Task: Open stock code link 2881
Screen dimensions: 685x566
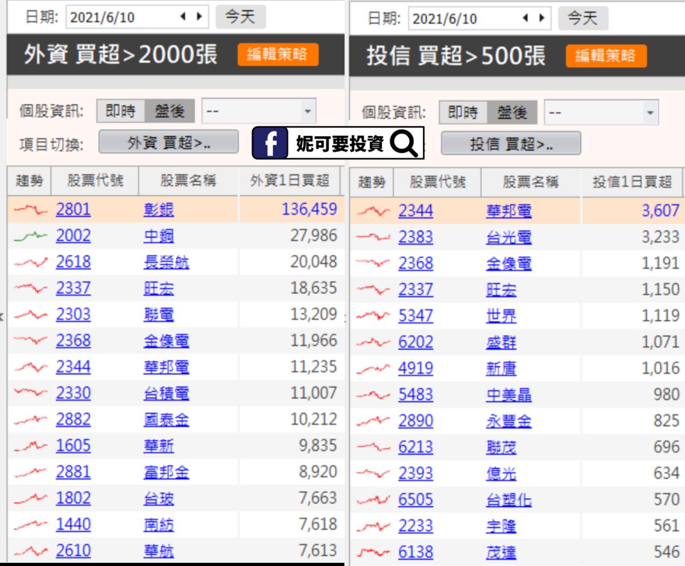Action: (73, 472)
